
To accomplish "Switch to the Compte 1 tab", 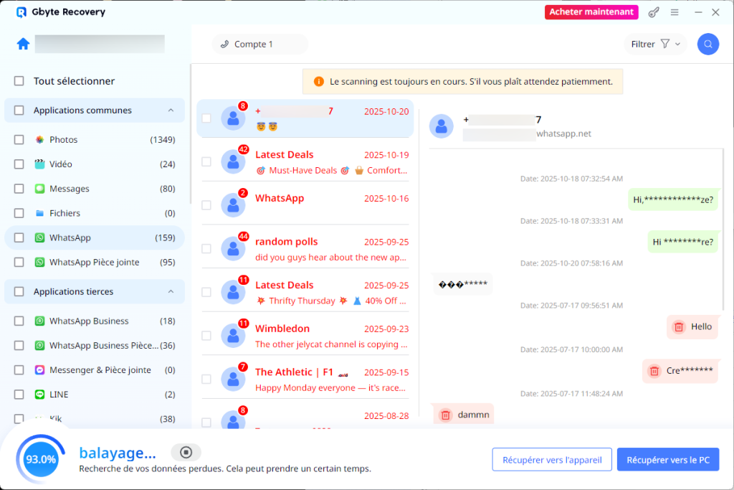I will coord(259,44).
